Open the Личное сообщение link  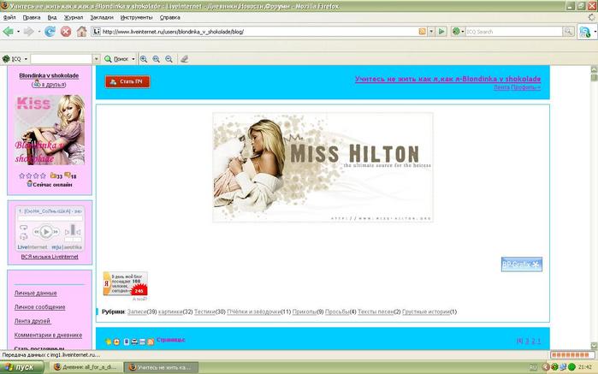(x=39, y=307)
